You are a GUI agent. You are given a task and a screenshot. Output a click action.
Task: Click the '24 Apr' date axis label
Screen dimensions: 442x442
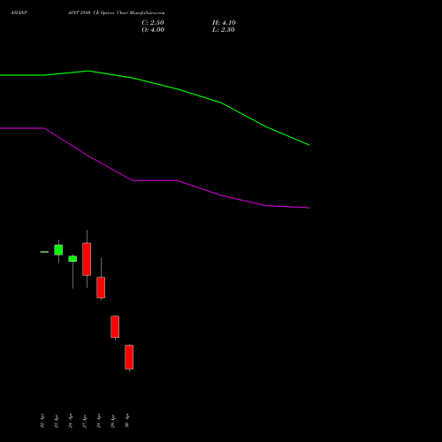[71, 421]
